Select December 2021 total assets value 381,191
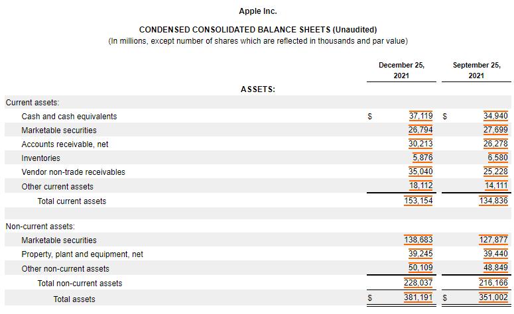The height and width of the screenshot is (314, 514). point(418,298)
